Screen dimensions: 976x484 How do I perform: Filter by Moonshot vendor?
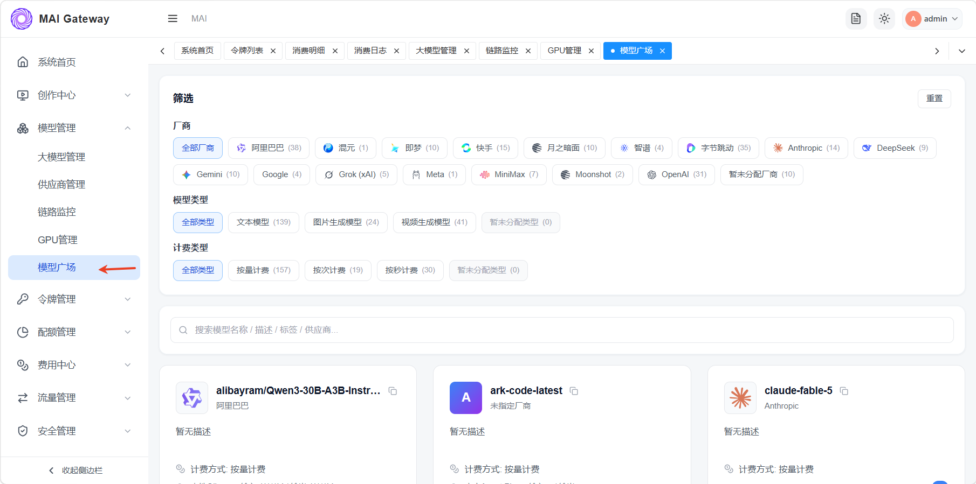(593, 174)
